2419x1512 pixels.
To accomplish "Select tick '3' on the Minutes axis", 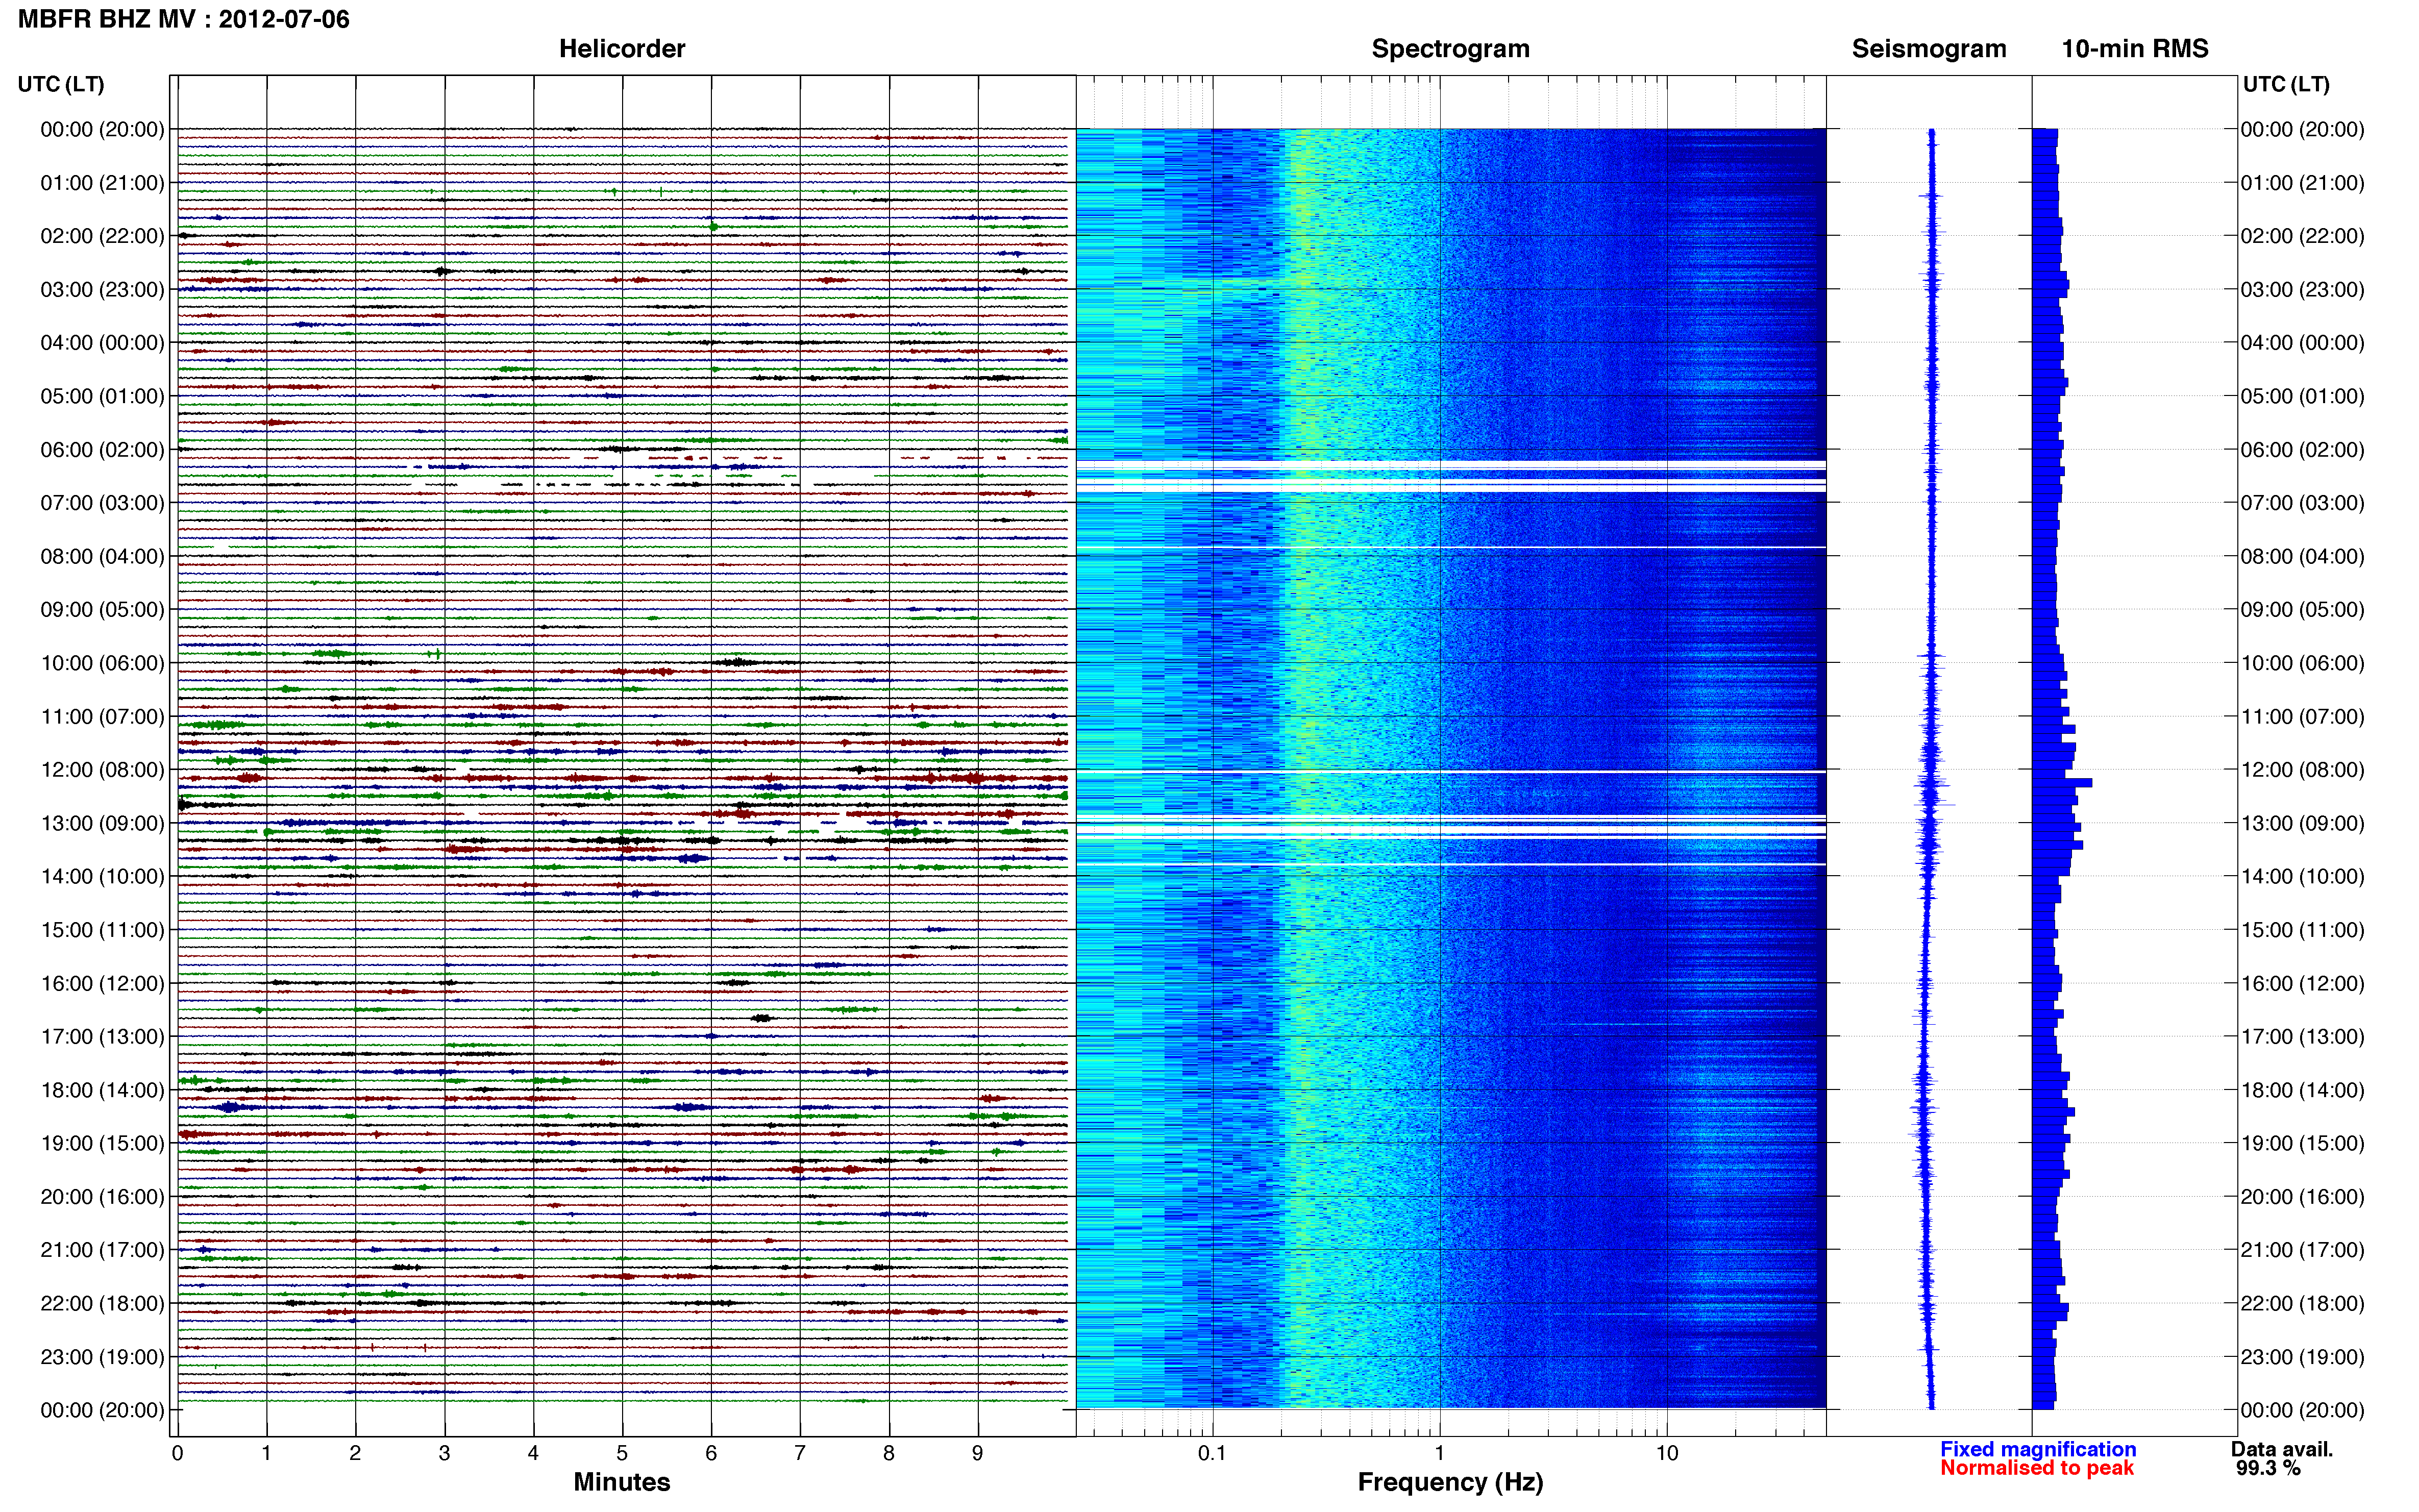I will point(444,1453).
